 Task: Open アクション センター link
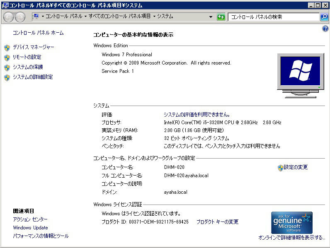tap(30, 219)
